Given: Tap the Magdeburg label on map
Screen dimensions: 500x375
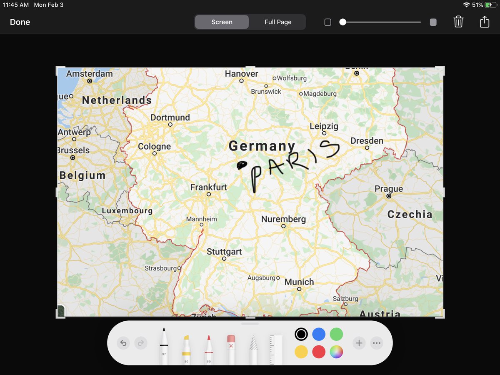Looking at the screenshot, I should pos(320,94).
